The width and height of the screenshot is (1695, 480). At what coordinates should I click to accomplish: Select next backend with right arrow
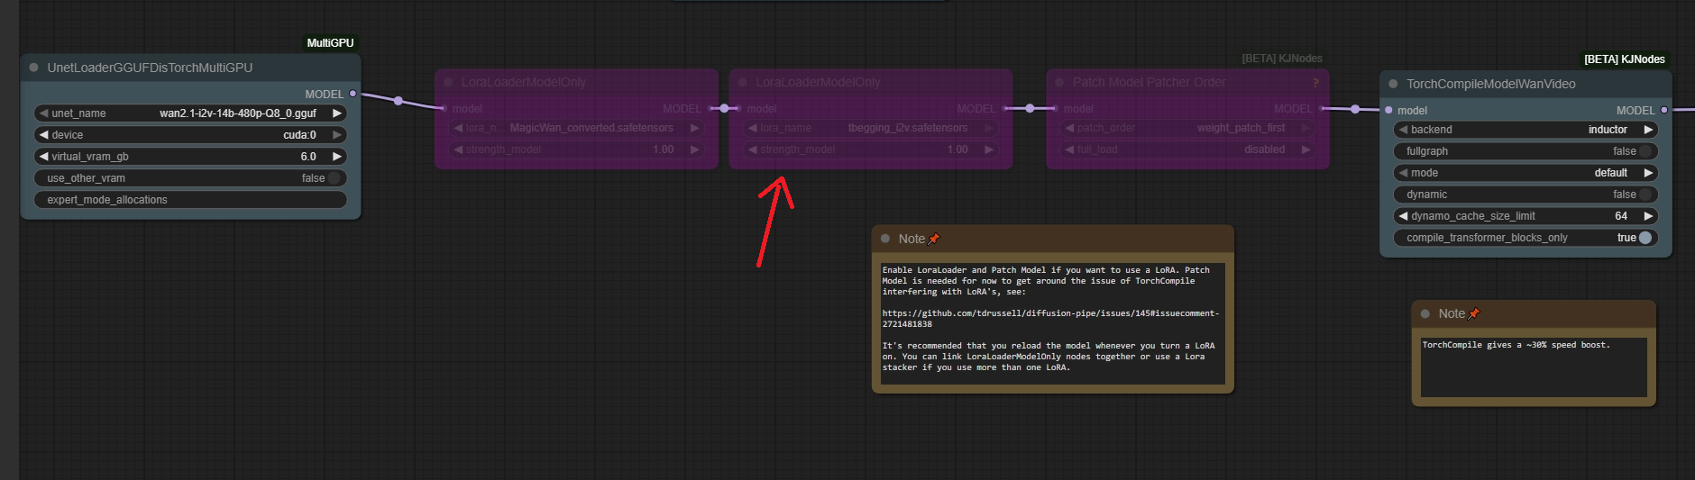pos(1648,130)
